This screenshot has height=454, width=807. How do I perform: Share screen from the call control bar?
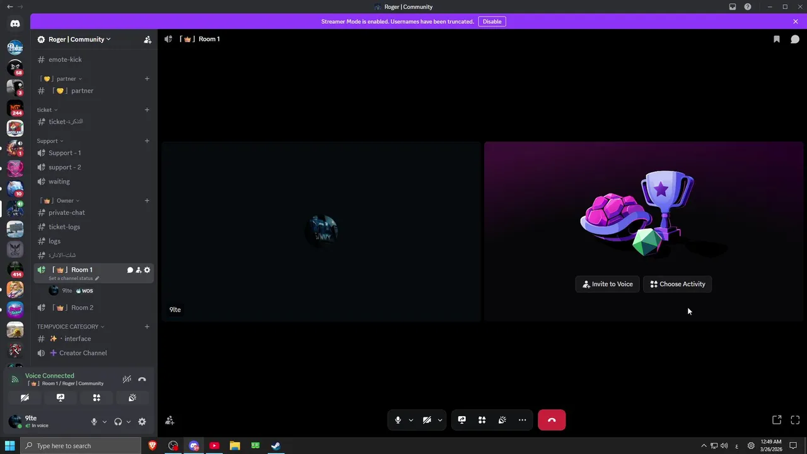point(462,420)
